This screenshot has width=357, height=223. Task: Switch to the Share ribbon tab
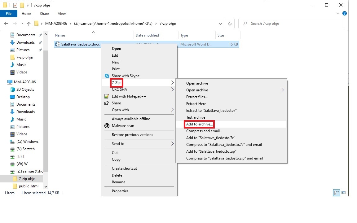[x=44, y=14]
